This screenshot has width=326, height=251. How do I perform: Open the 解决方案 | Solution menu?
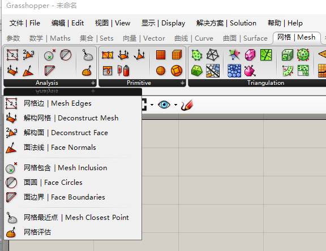coord(226,23)
